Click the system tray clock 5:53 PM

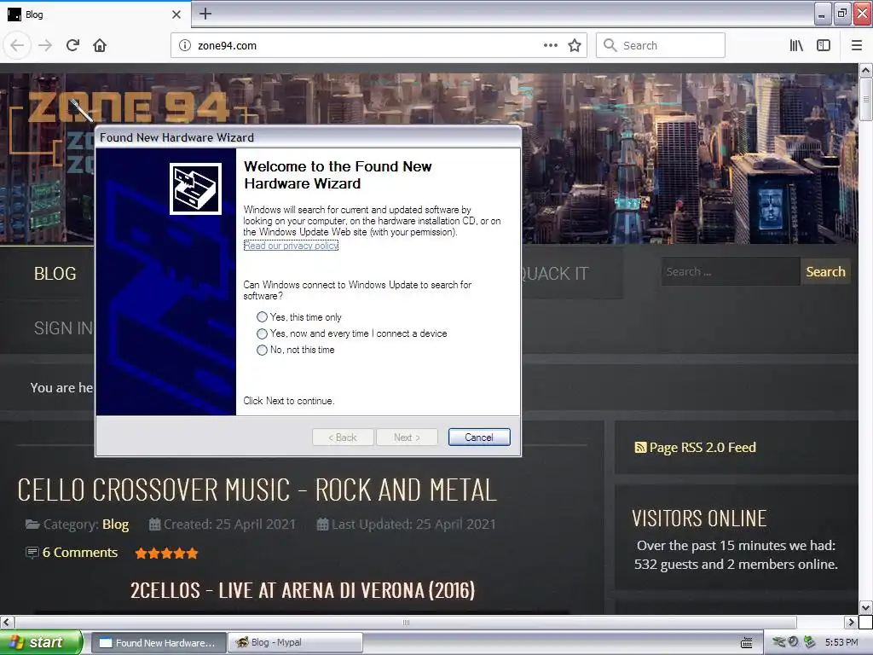tap(841, 642)
